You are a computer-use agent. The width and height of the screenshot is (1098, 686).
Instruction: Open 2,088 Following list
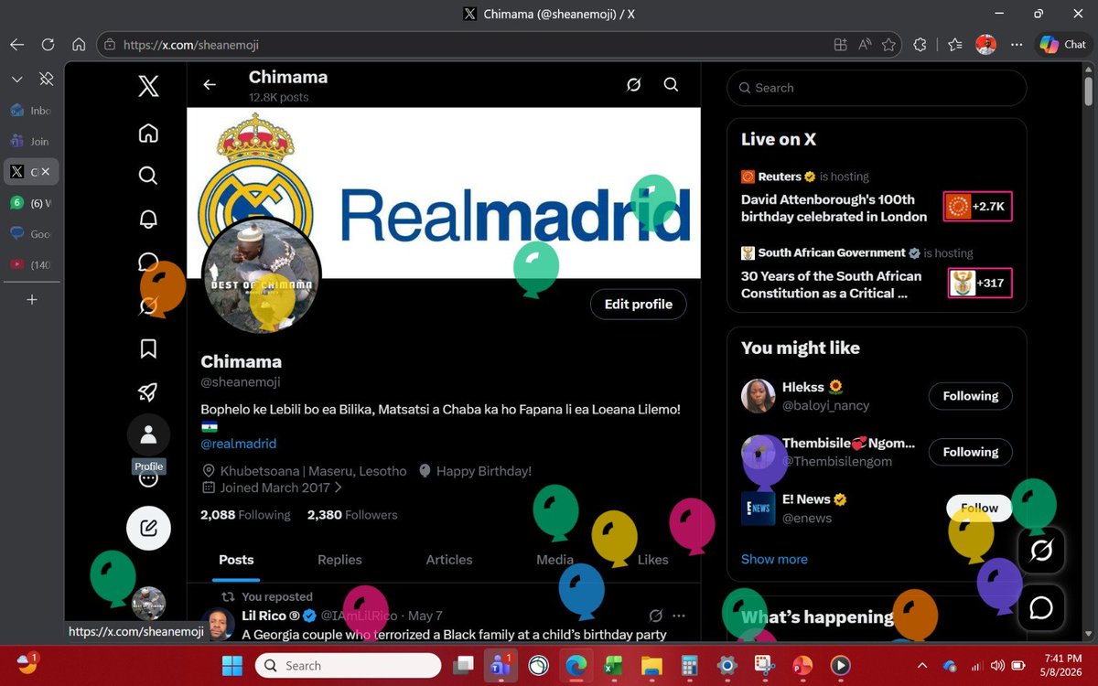245,515
